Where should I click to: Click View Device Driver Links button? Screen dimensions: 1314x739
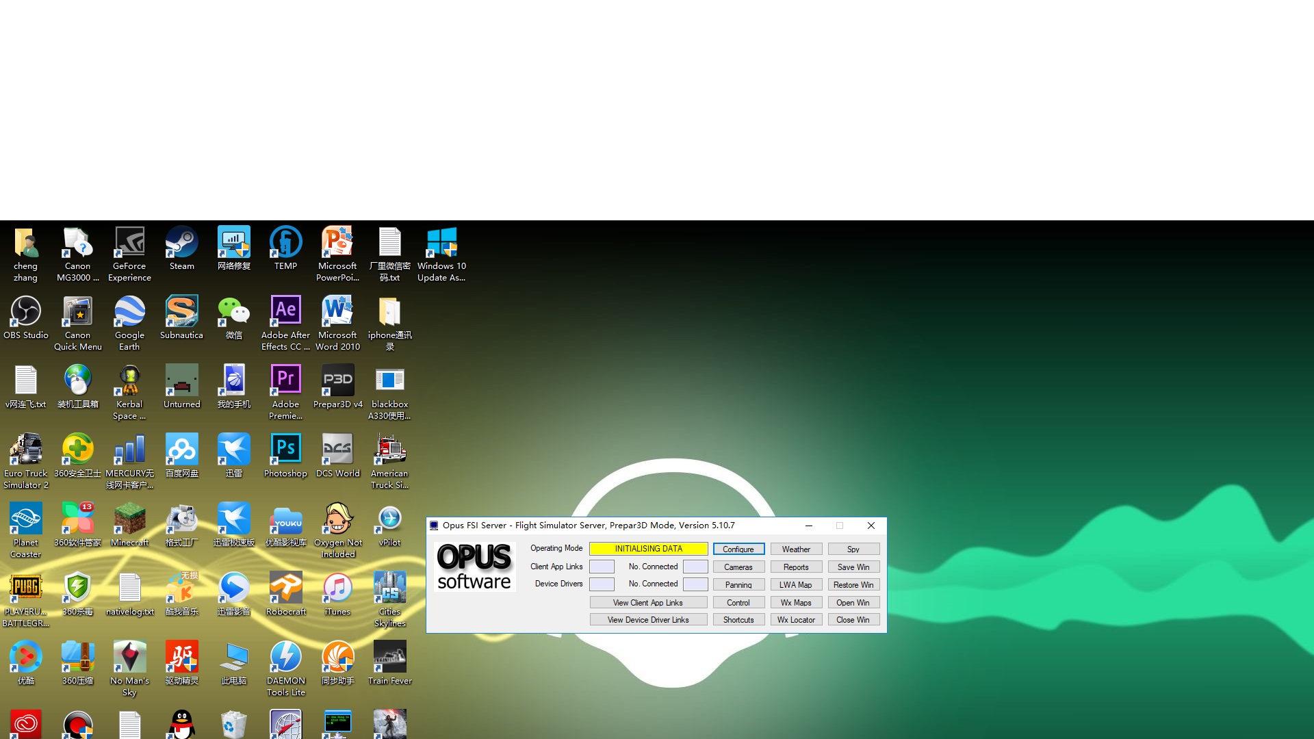coord(648,620)
